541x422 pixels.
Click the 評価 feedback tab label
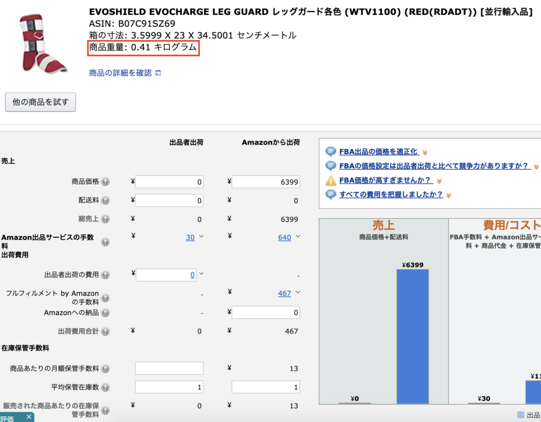(x=7, y=418)
